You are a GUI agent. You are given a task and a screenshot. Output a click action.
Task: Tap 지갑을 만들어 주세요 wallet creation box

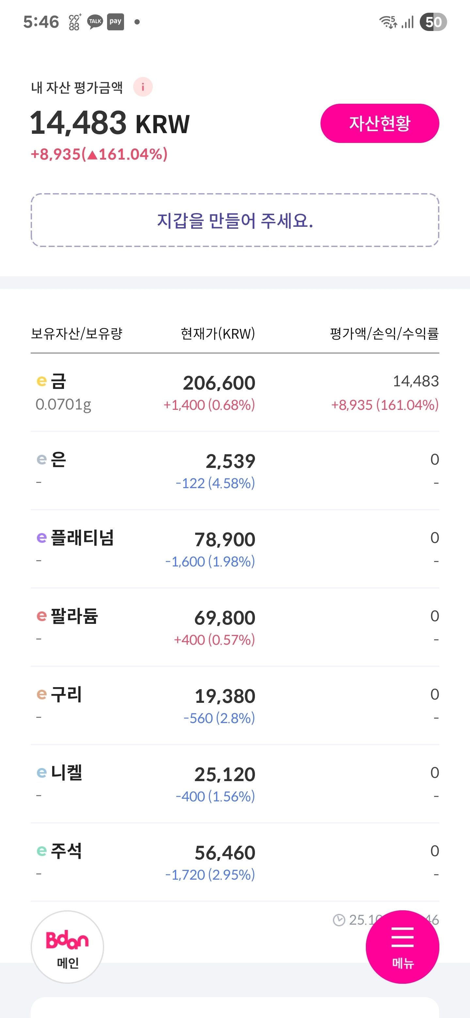pyautogui.click(x=235, y=220)
